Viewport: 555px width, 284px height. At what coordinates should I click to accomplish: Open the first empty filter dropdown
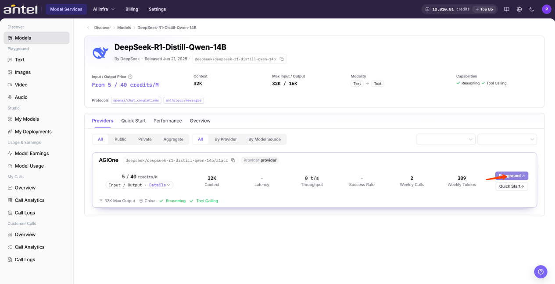(x=446, y=139)
